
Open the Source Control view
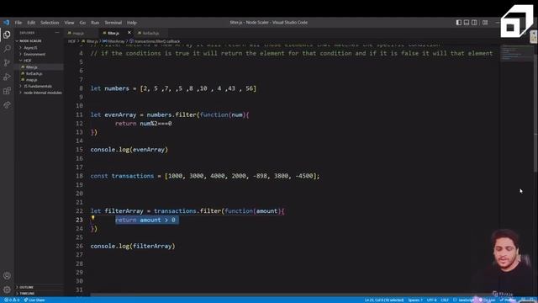pyautogui.click(x=7, y=63)
